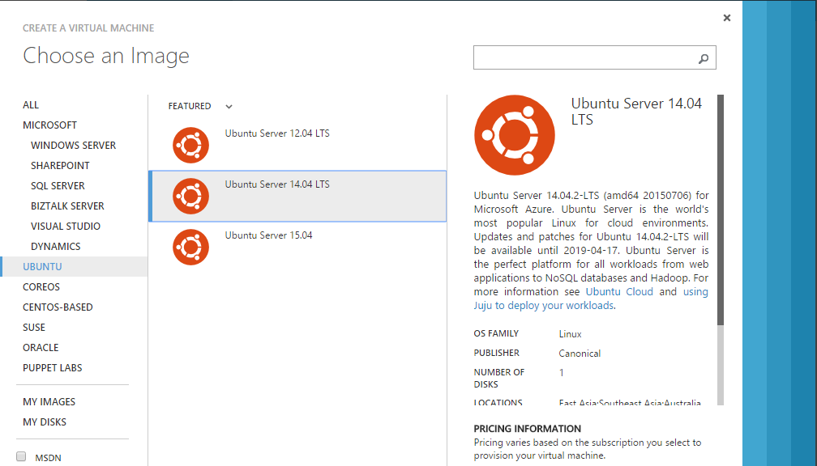
Task: Click the Ubuntu Server 14.04 LTS list icon
Action: [x=190, y=197]
